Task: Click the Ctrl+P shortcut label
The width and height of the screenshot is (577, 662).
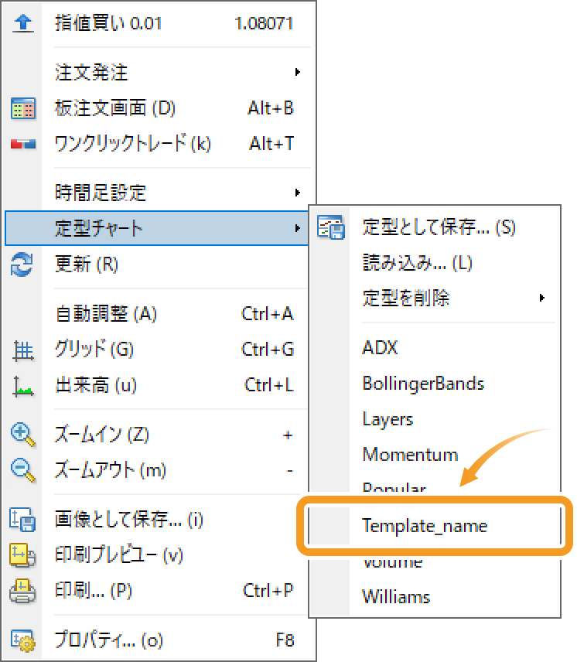Action: click(x=268, y=591)
